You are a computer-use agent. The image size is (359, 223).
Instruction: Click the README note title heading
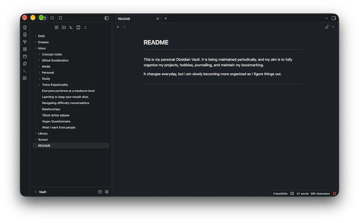156,42
